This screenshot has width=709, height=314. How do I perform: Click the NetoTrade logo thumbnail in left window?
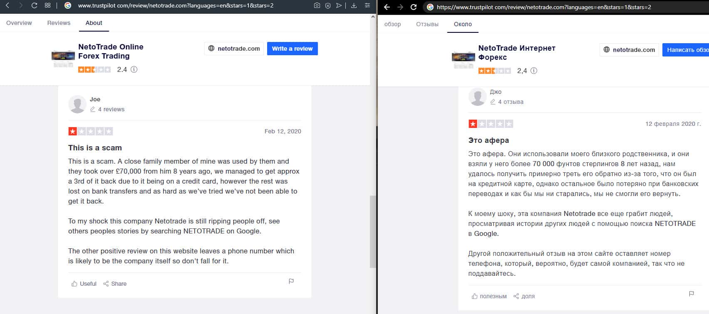click(63, 58)
